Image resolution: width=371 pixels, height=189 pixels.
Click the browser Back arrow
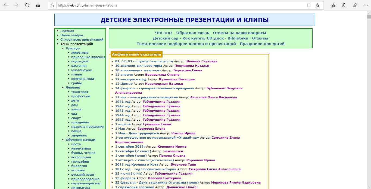click(6, 5)
